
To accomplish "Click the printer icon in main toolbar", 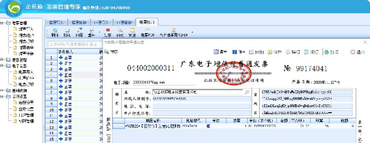I will pos(67,30).
